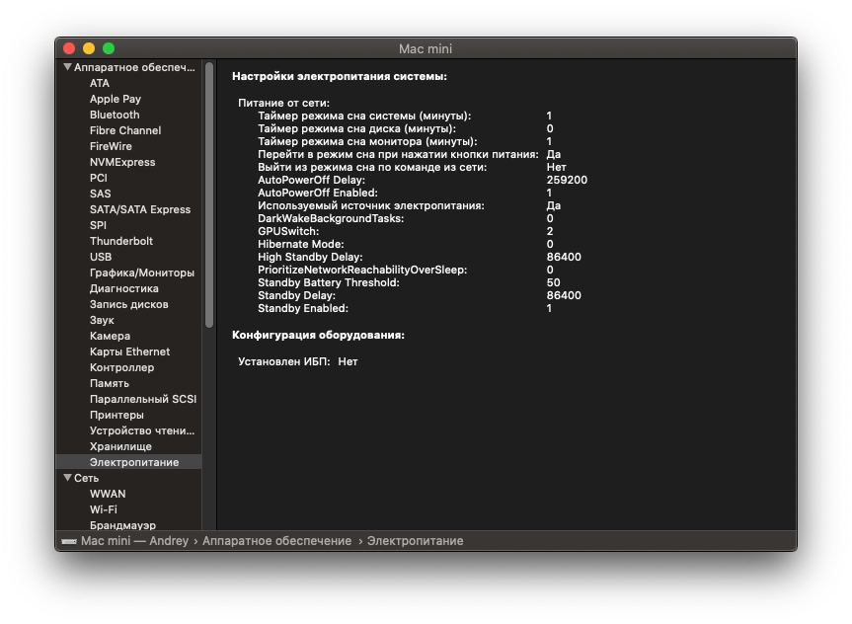Screen dimensions: 852x624
Task: Click Standby Battery Threshold value 50
Action: point(553,282)
